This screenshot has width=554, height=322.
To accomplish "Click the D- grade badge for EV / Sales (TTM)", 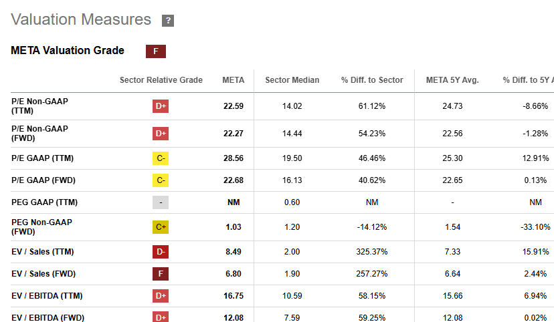I will click(x=161, y=252).
